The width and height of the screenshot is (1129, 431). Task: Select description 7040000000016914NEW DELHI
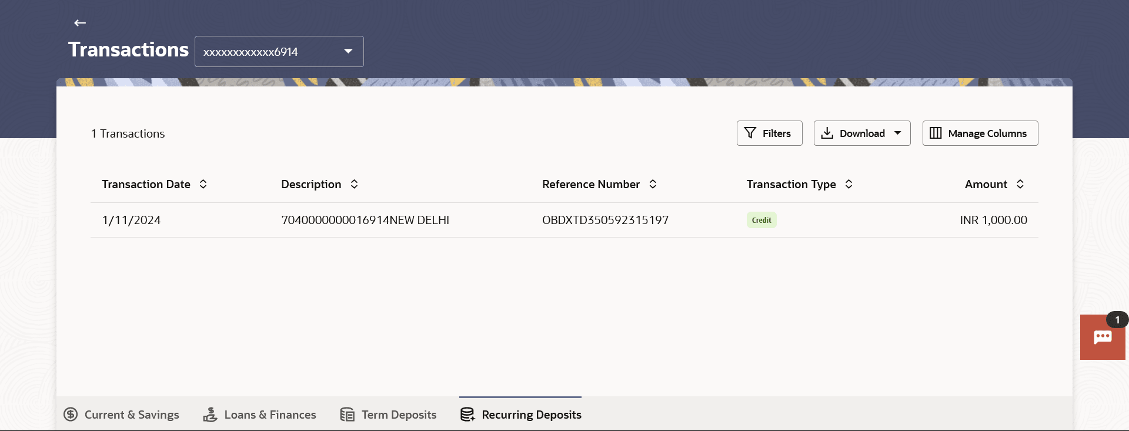pyautogui.click(x=365, y=220)
